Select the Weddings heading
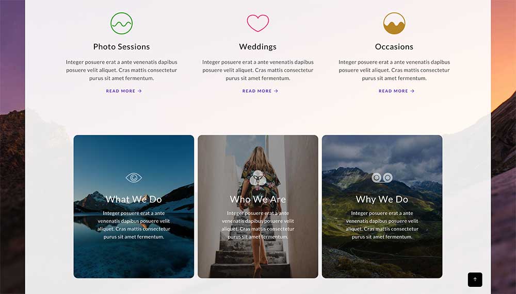 pos(257,47)
